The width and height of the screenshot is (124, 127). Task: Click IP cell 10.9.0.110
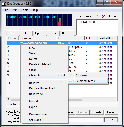pos(64,43)
